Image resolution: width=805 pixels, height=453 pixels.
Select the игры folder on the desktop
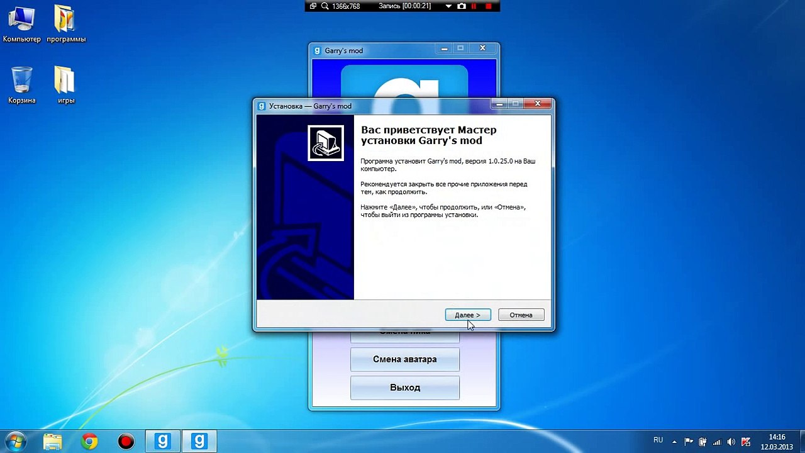[x=66, y=86]
